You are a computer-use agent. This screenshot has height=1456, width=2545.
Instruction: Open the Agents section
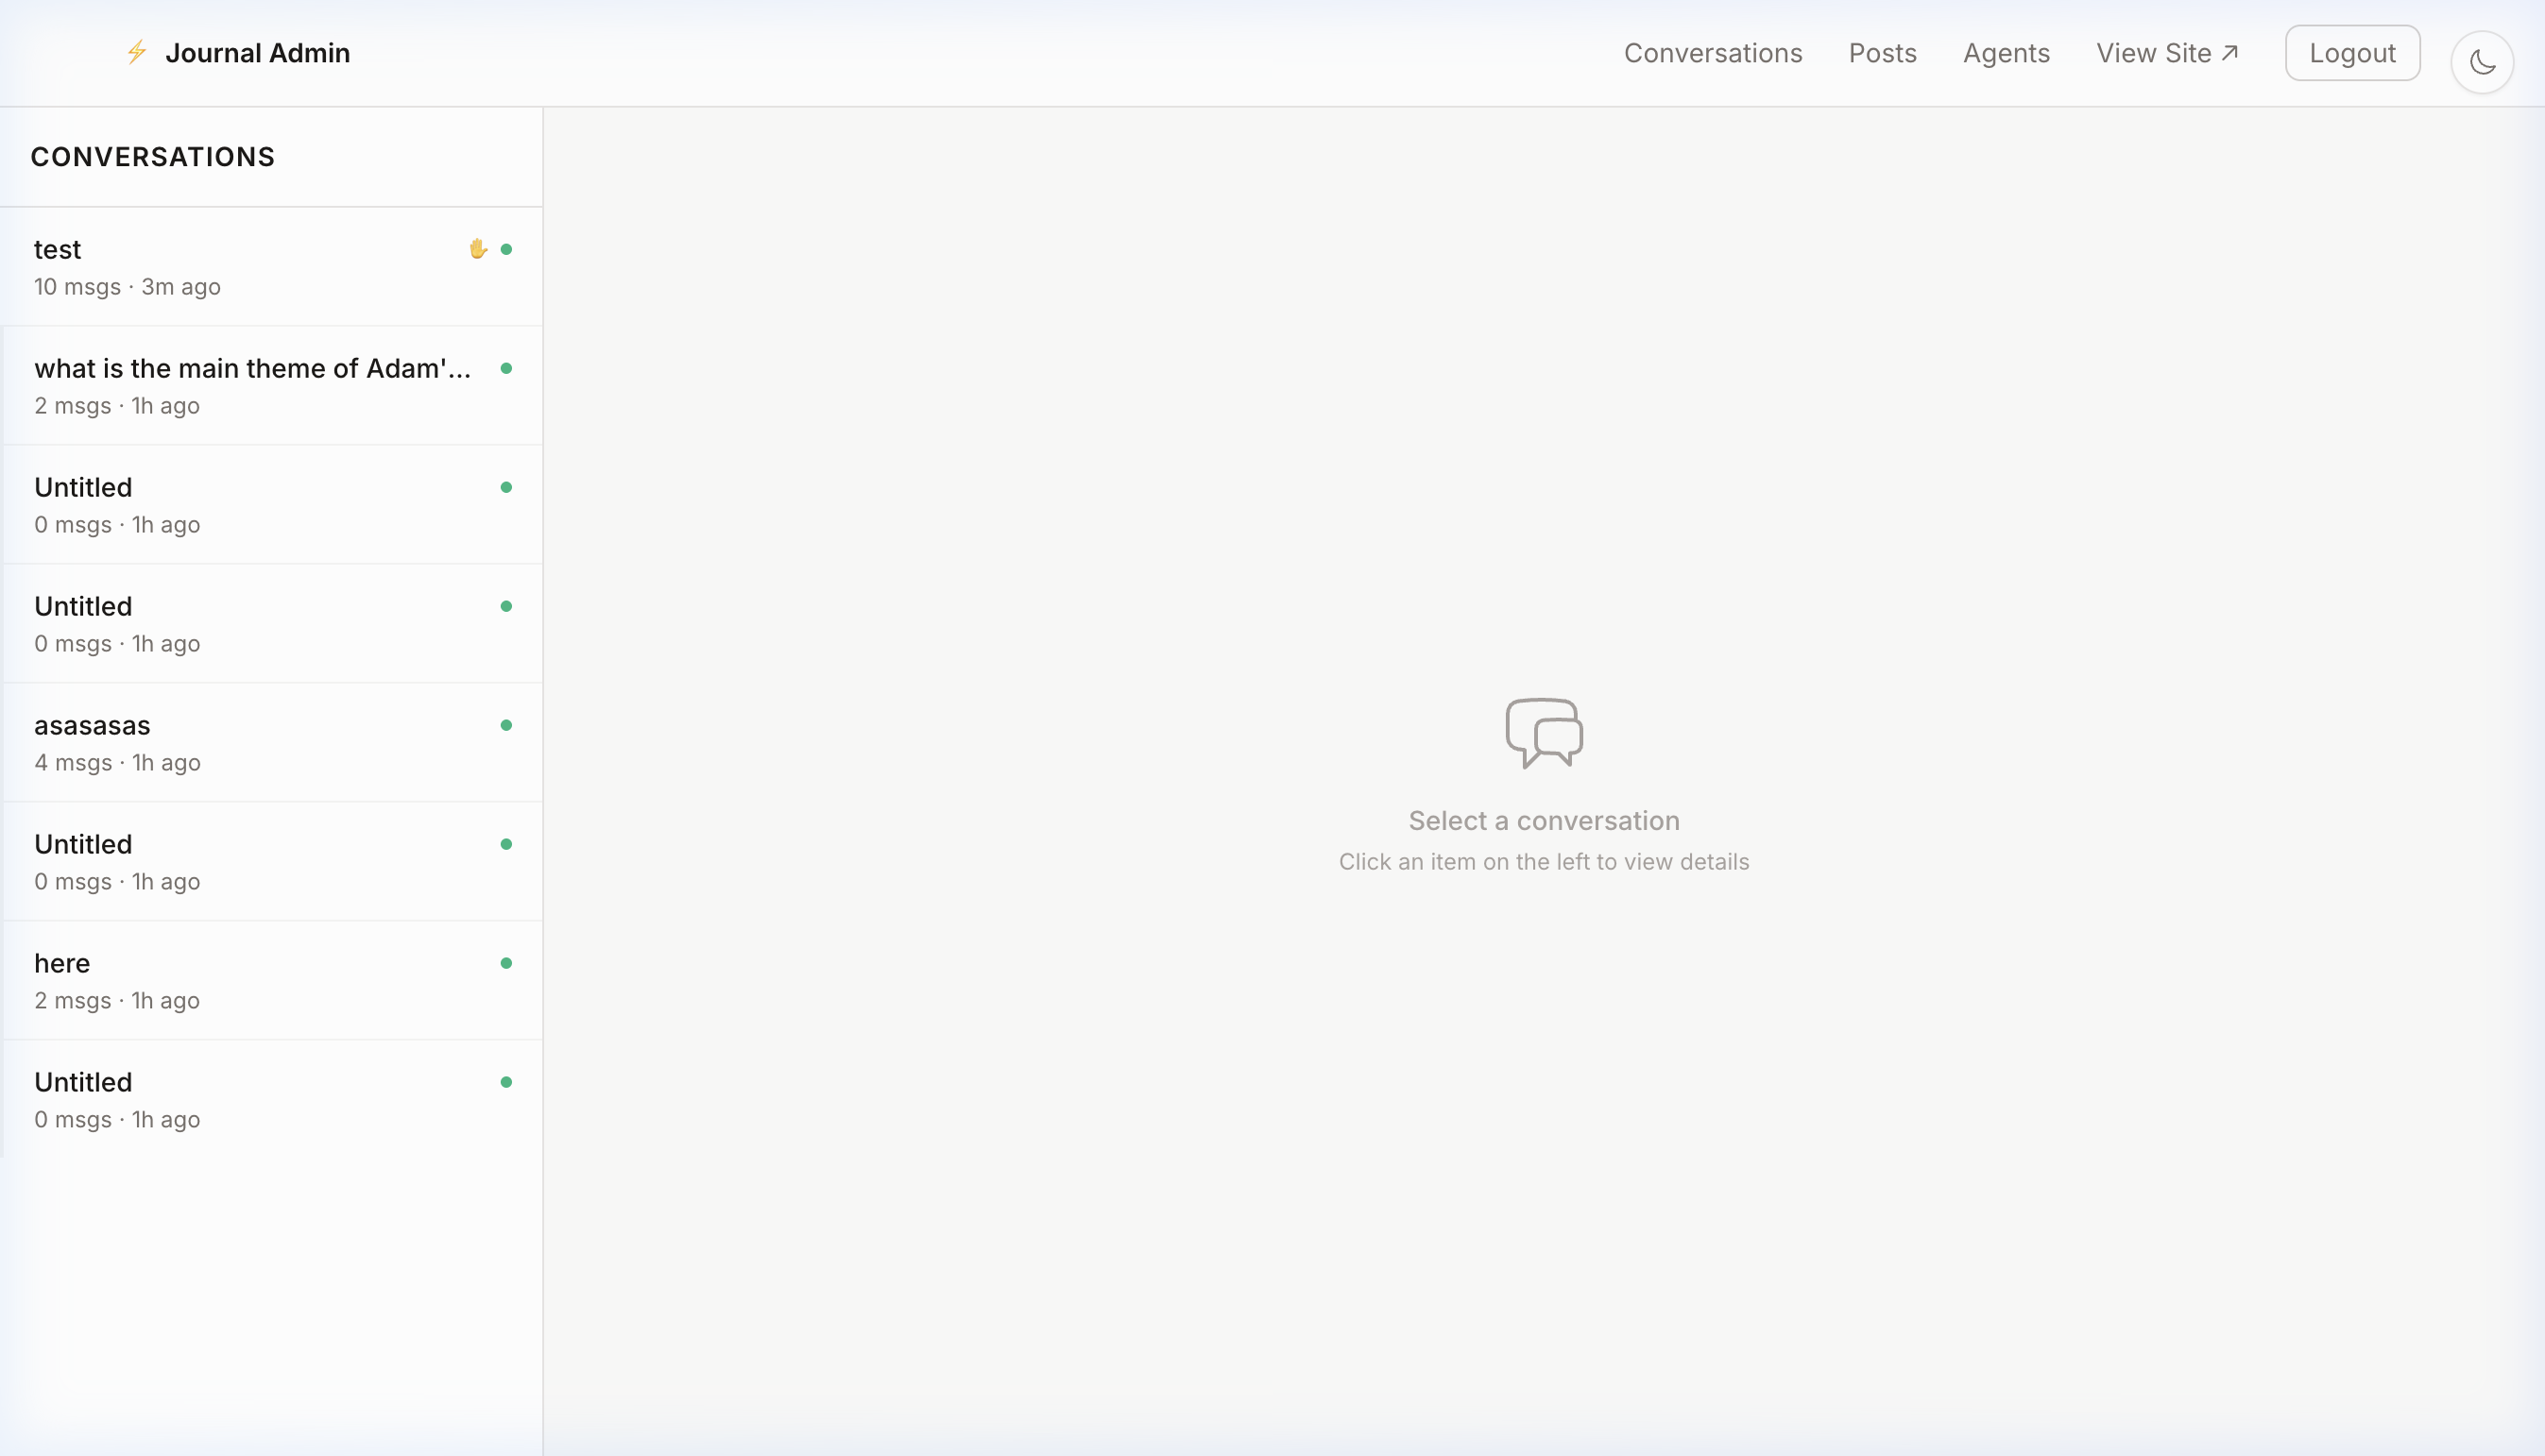tap(2006, 53)
